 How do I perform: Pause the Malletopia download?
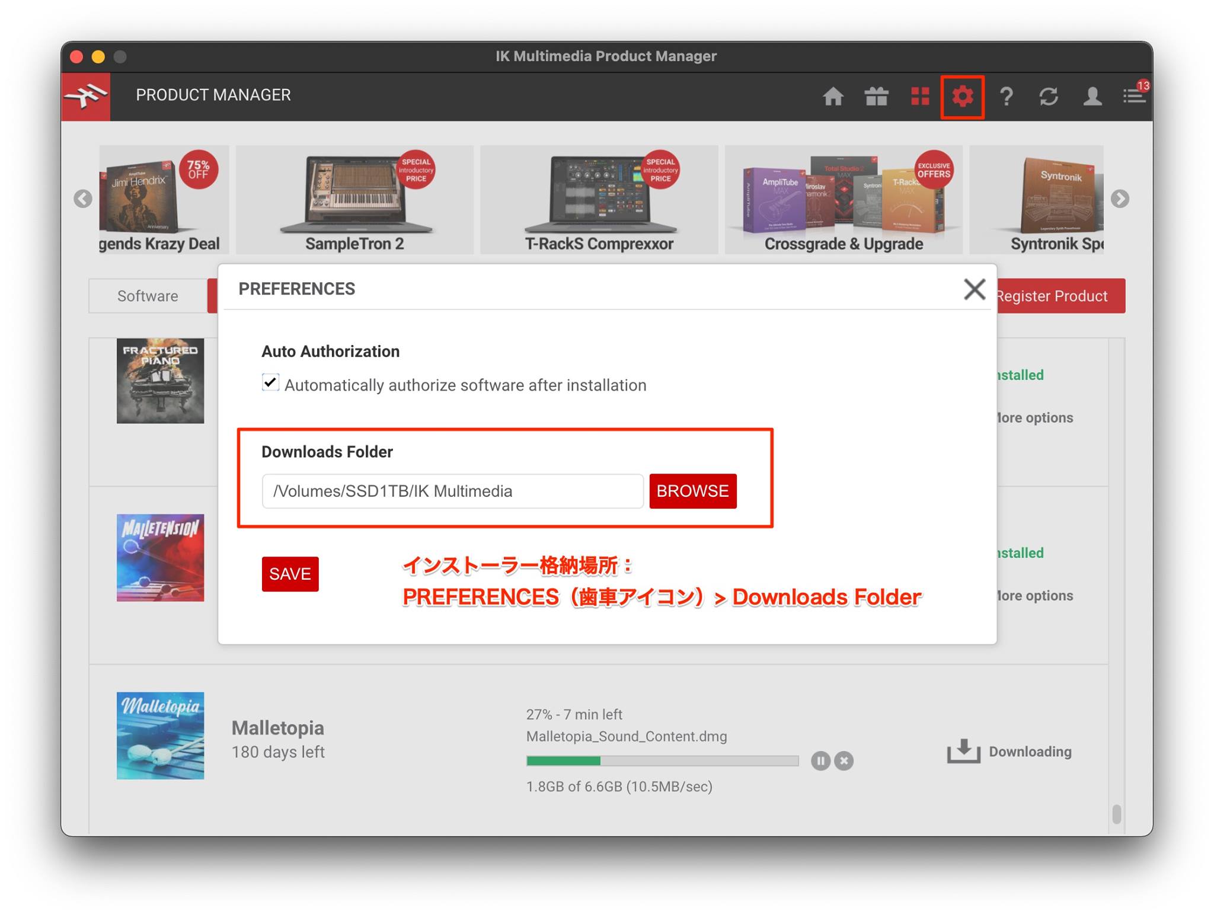click(820, 761)
